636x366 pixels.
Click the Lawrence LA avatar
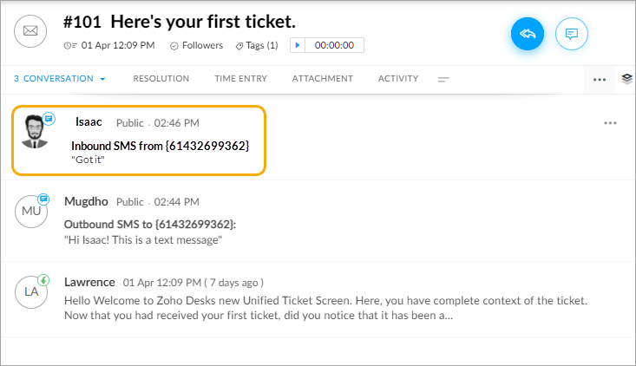click(x=31, y=291)
